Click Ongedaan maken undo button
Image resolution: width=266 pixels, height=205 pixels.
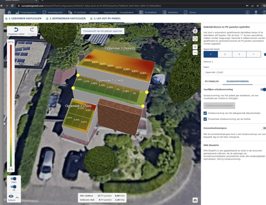[x=16, y=31]
